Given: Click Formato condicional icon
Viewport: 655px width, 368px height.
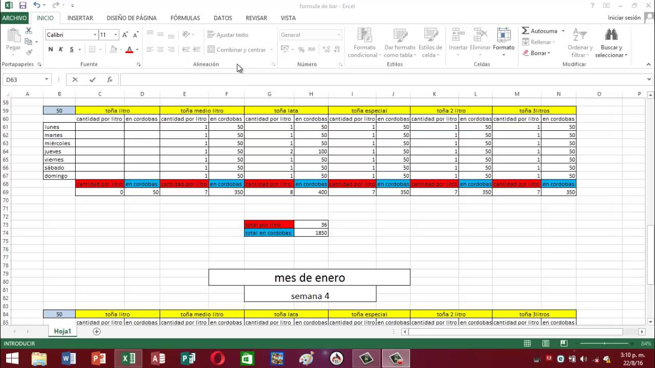Looking at the screenshot, I should (x=365, y=42).
